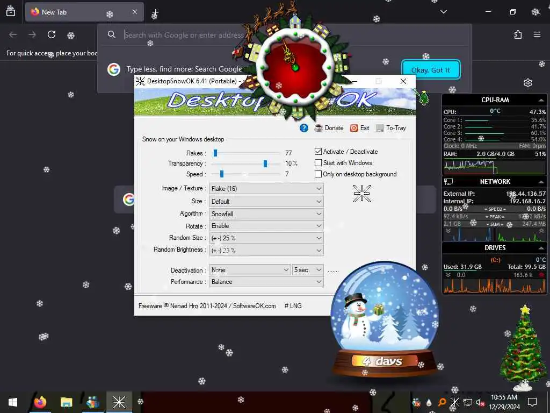The width and height of the screenshot is (550, 413).
Task: Collapse the CPU-RAM widget section
Action: (x=541, y=101)
